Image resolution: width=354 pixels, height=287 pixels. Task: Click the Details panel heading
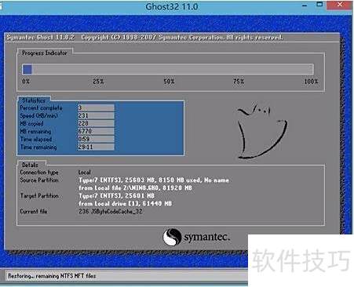point(30,165)
